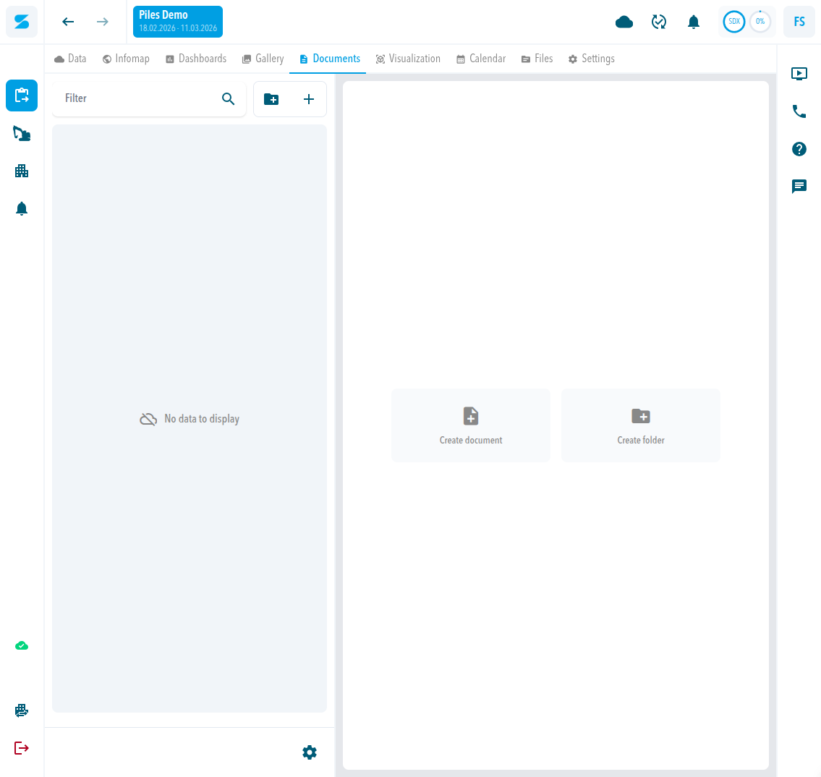Click the sync status icon

pos(659,22)
